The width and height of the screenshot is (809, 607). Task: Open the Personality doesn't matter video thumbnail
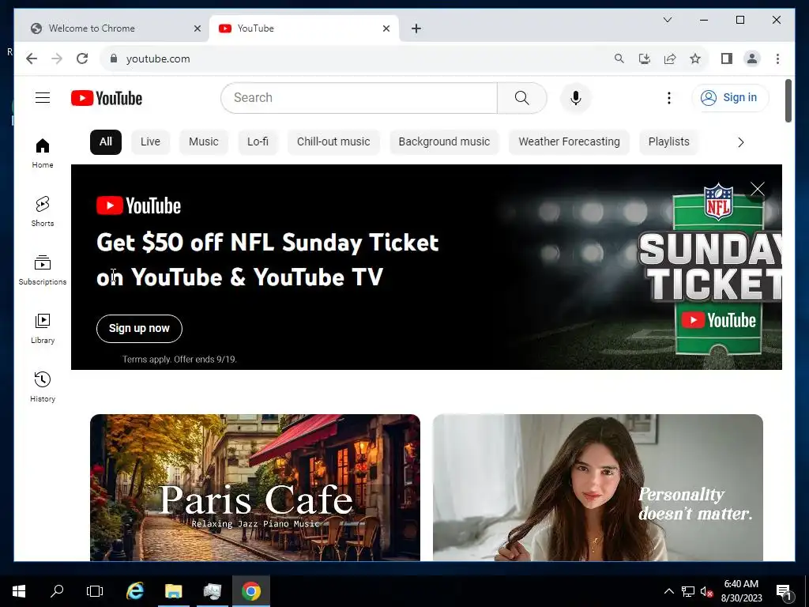pyautogui.click(x=598, y=487)
